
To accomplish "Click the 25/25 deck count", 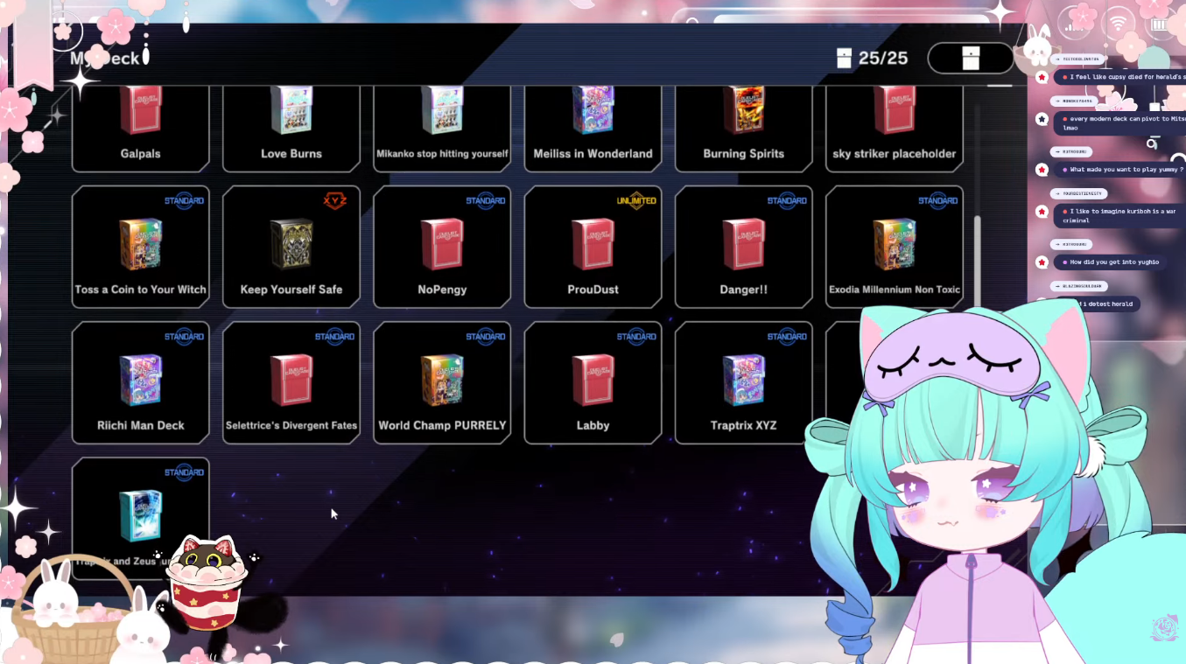I will (873, 58).
